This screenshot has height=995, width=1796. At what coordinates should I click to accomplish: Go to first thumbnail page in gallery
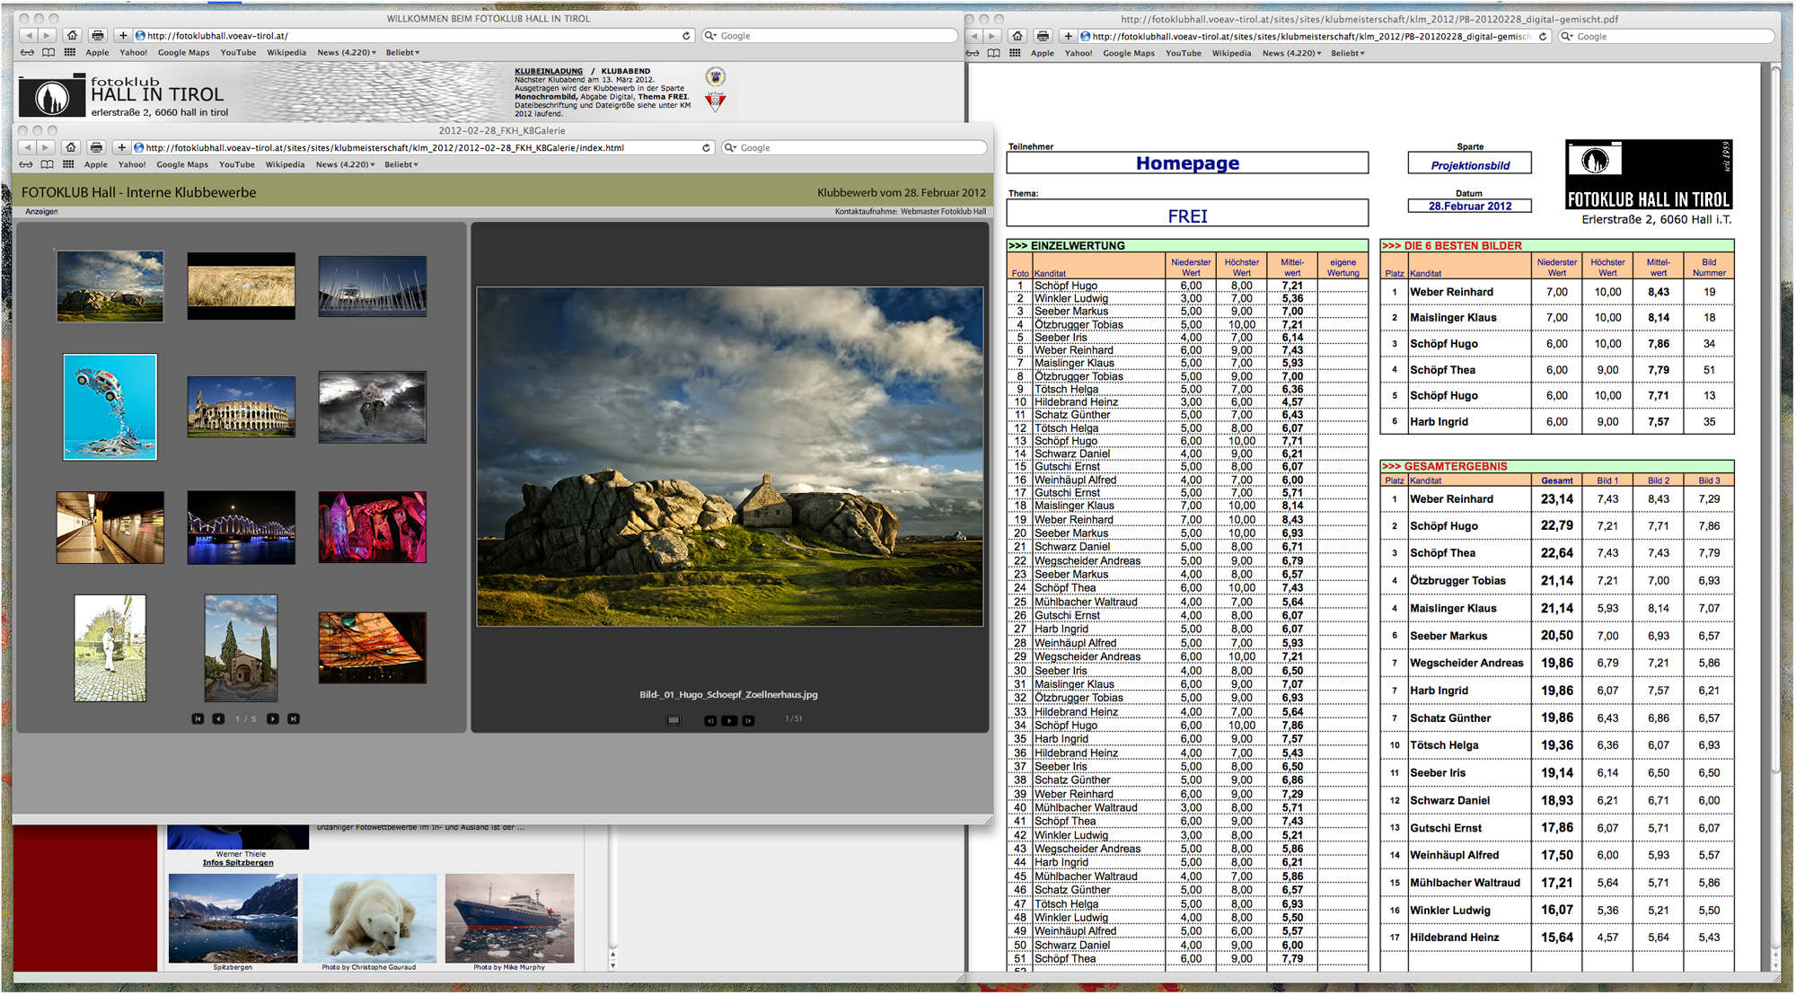point(198,719)
